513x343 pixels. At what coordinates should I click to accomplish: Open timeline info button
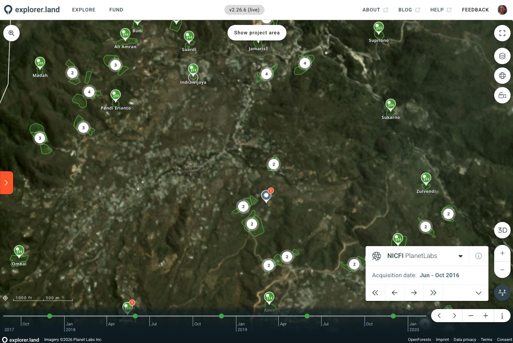[x=502, y=316]
